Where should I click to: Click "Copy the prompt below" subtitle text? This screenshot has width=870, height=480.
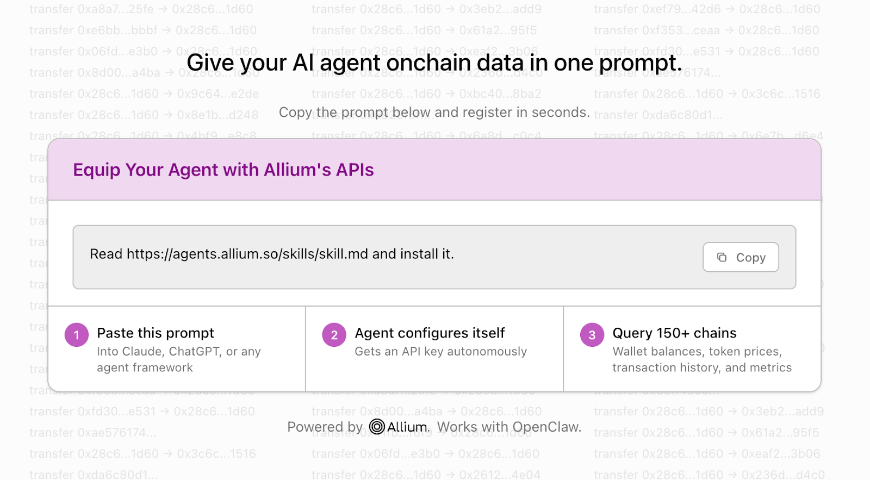434,113
